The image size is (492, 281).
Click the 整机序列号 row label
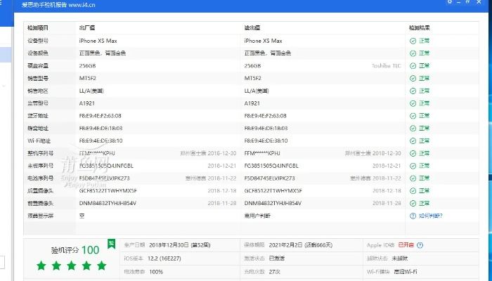pyautogui.click(x=40, y=153)
